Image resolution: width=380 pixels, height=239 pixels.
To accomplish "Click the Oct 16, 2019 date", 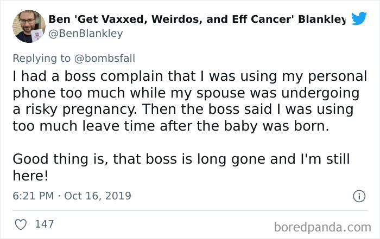I will 98,196.
